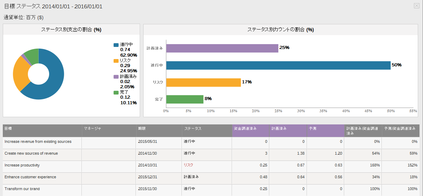Open the 'Transform our brand' goal
Image resolution: width=423 pixels, height=196 pixels.
tap(22, 189)
